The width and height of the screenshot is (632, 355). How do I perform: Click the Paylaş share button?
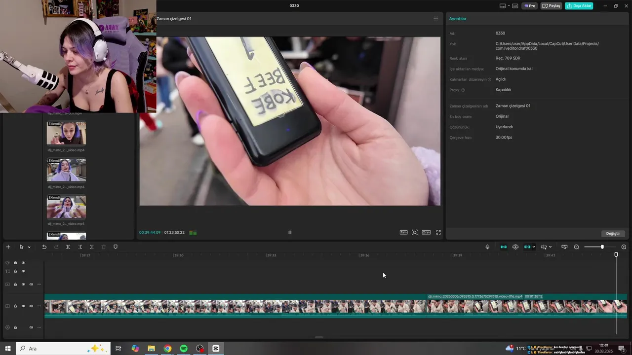(552, 6)
